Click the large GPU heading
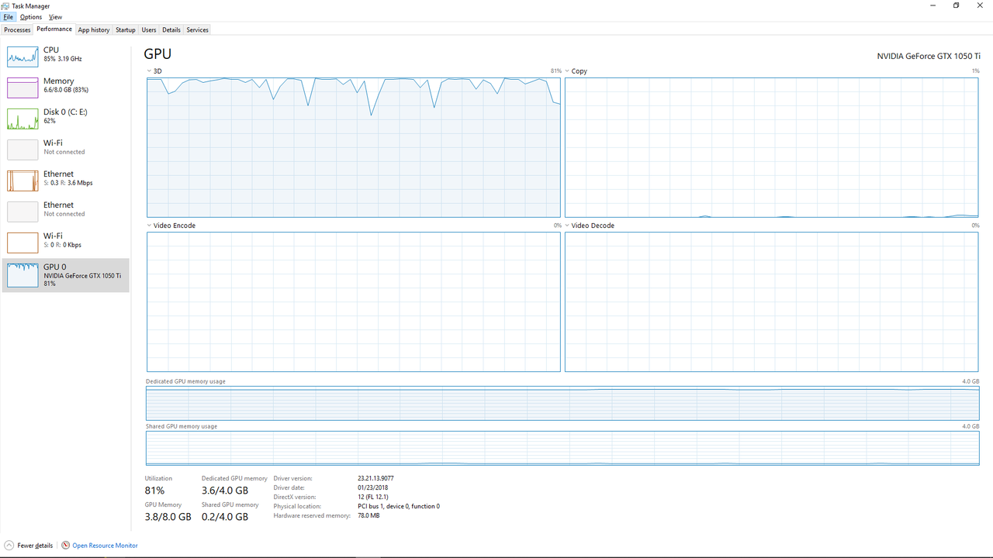This screenshot has height=558, width=993. (157, 54)
